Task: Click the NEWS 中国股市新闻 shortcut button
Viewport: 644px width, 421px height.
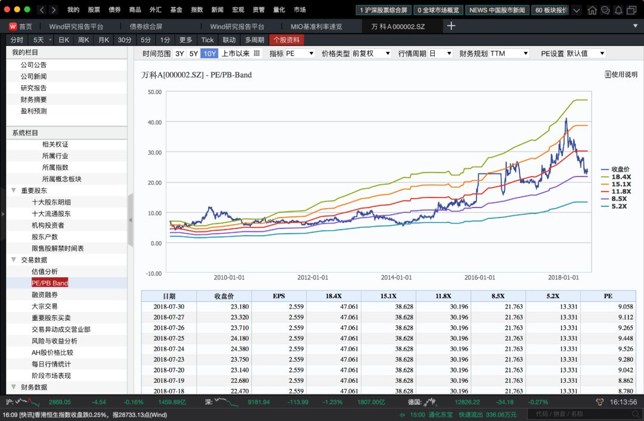Action: [x=499, y=10]
